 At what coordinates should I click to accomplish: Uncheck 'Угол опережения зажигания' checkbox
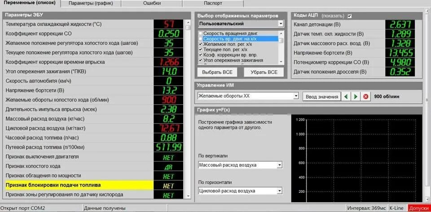click(x=200, y=60)
